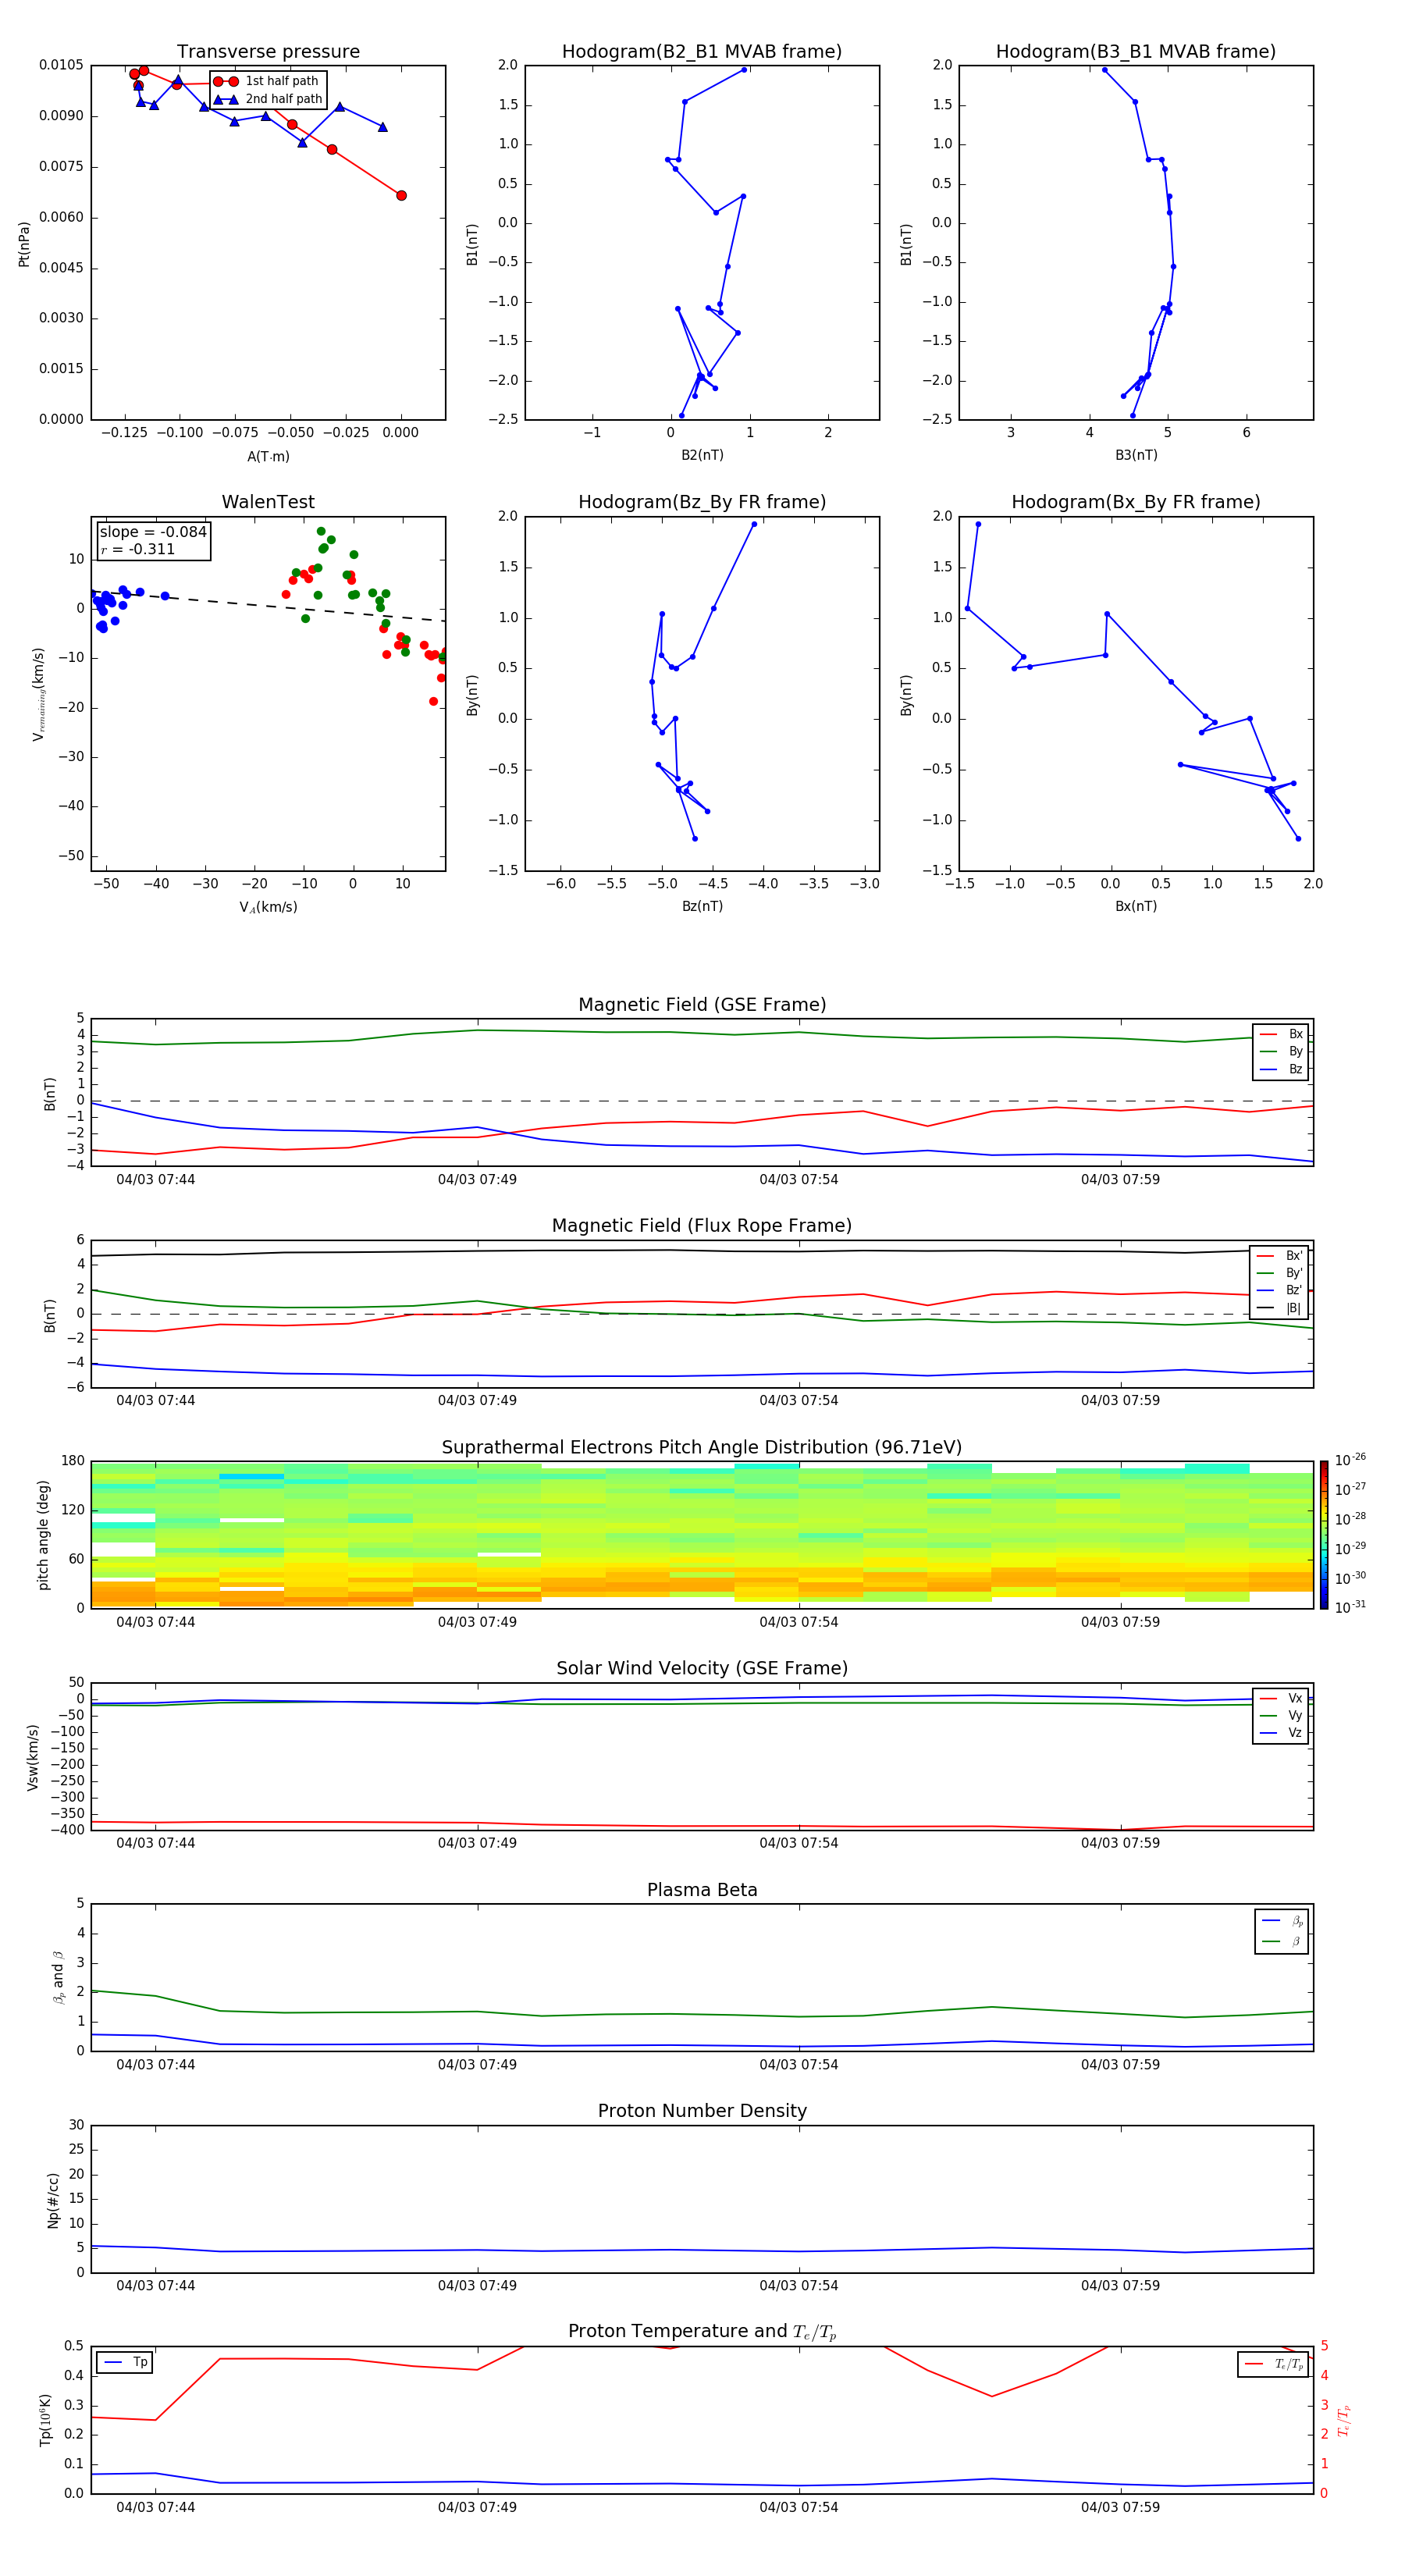The image size is (1405, 2576).
Task: Click the 'Plasma Beta' title
Action: pos(702,1890)
